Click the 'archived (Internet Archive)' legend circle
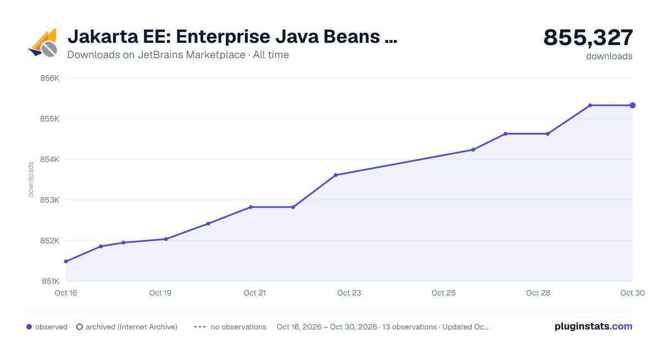The height and width of the screenshot is (346, 659). (80, 327)
